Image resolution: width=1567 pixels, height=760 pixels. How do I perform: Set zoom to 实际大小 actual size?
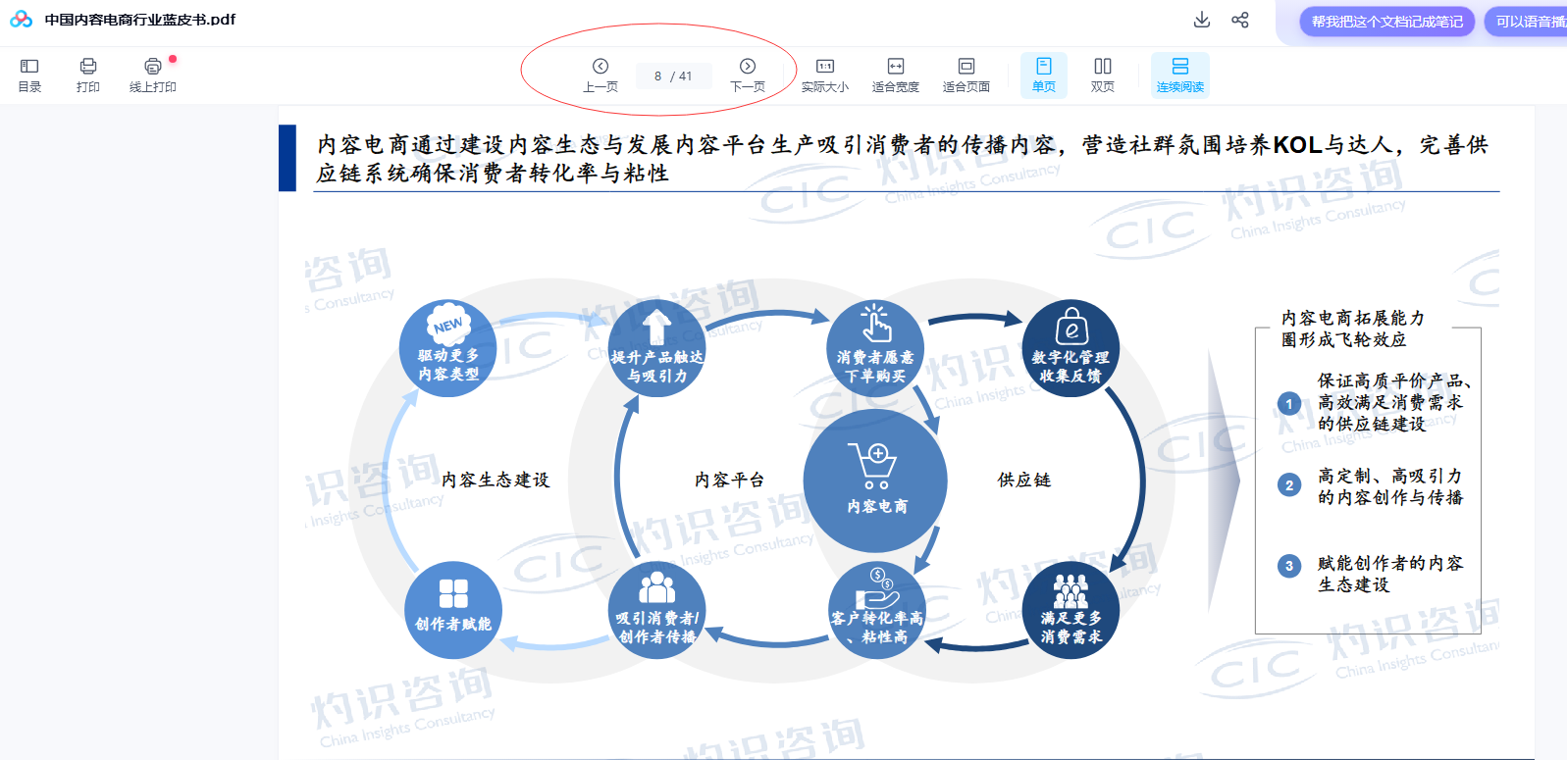click(824, 75)
